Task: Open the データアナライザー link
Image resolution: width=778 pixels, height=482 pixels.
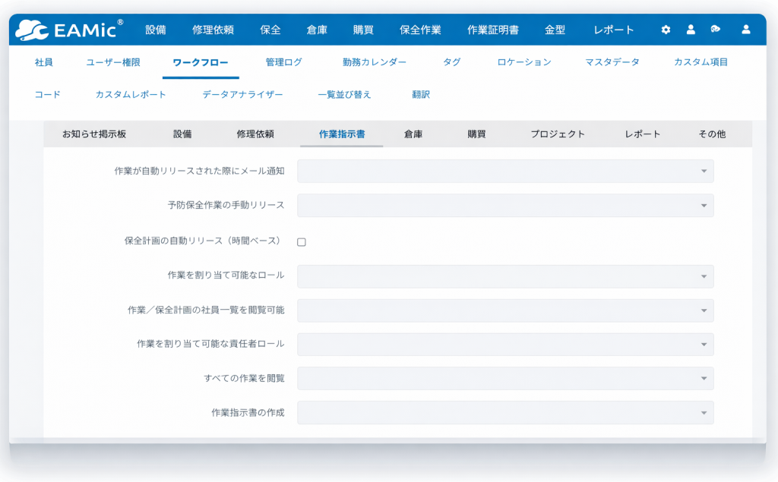Action: coord(242,95)
